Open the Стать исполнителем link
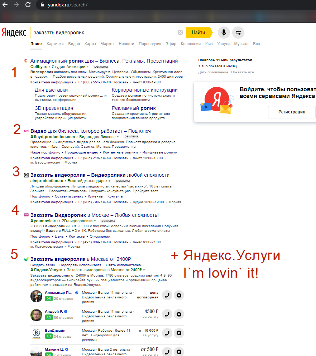Viewport: 316px width, 356px height. (x=124, y=265)
